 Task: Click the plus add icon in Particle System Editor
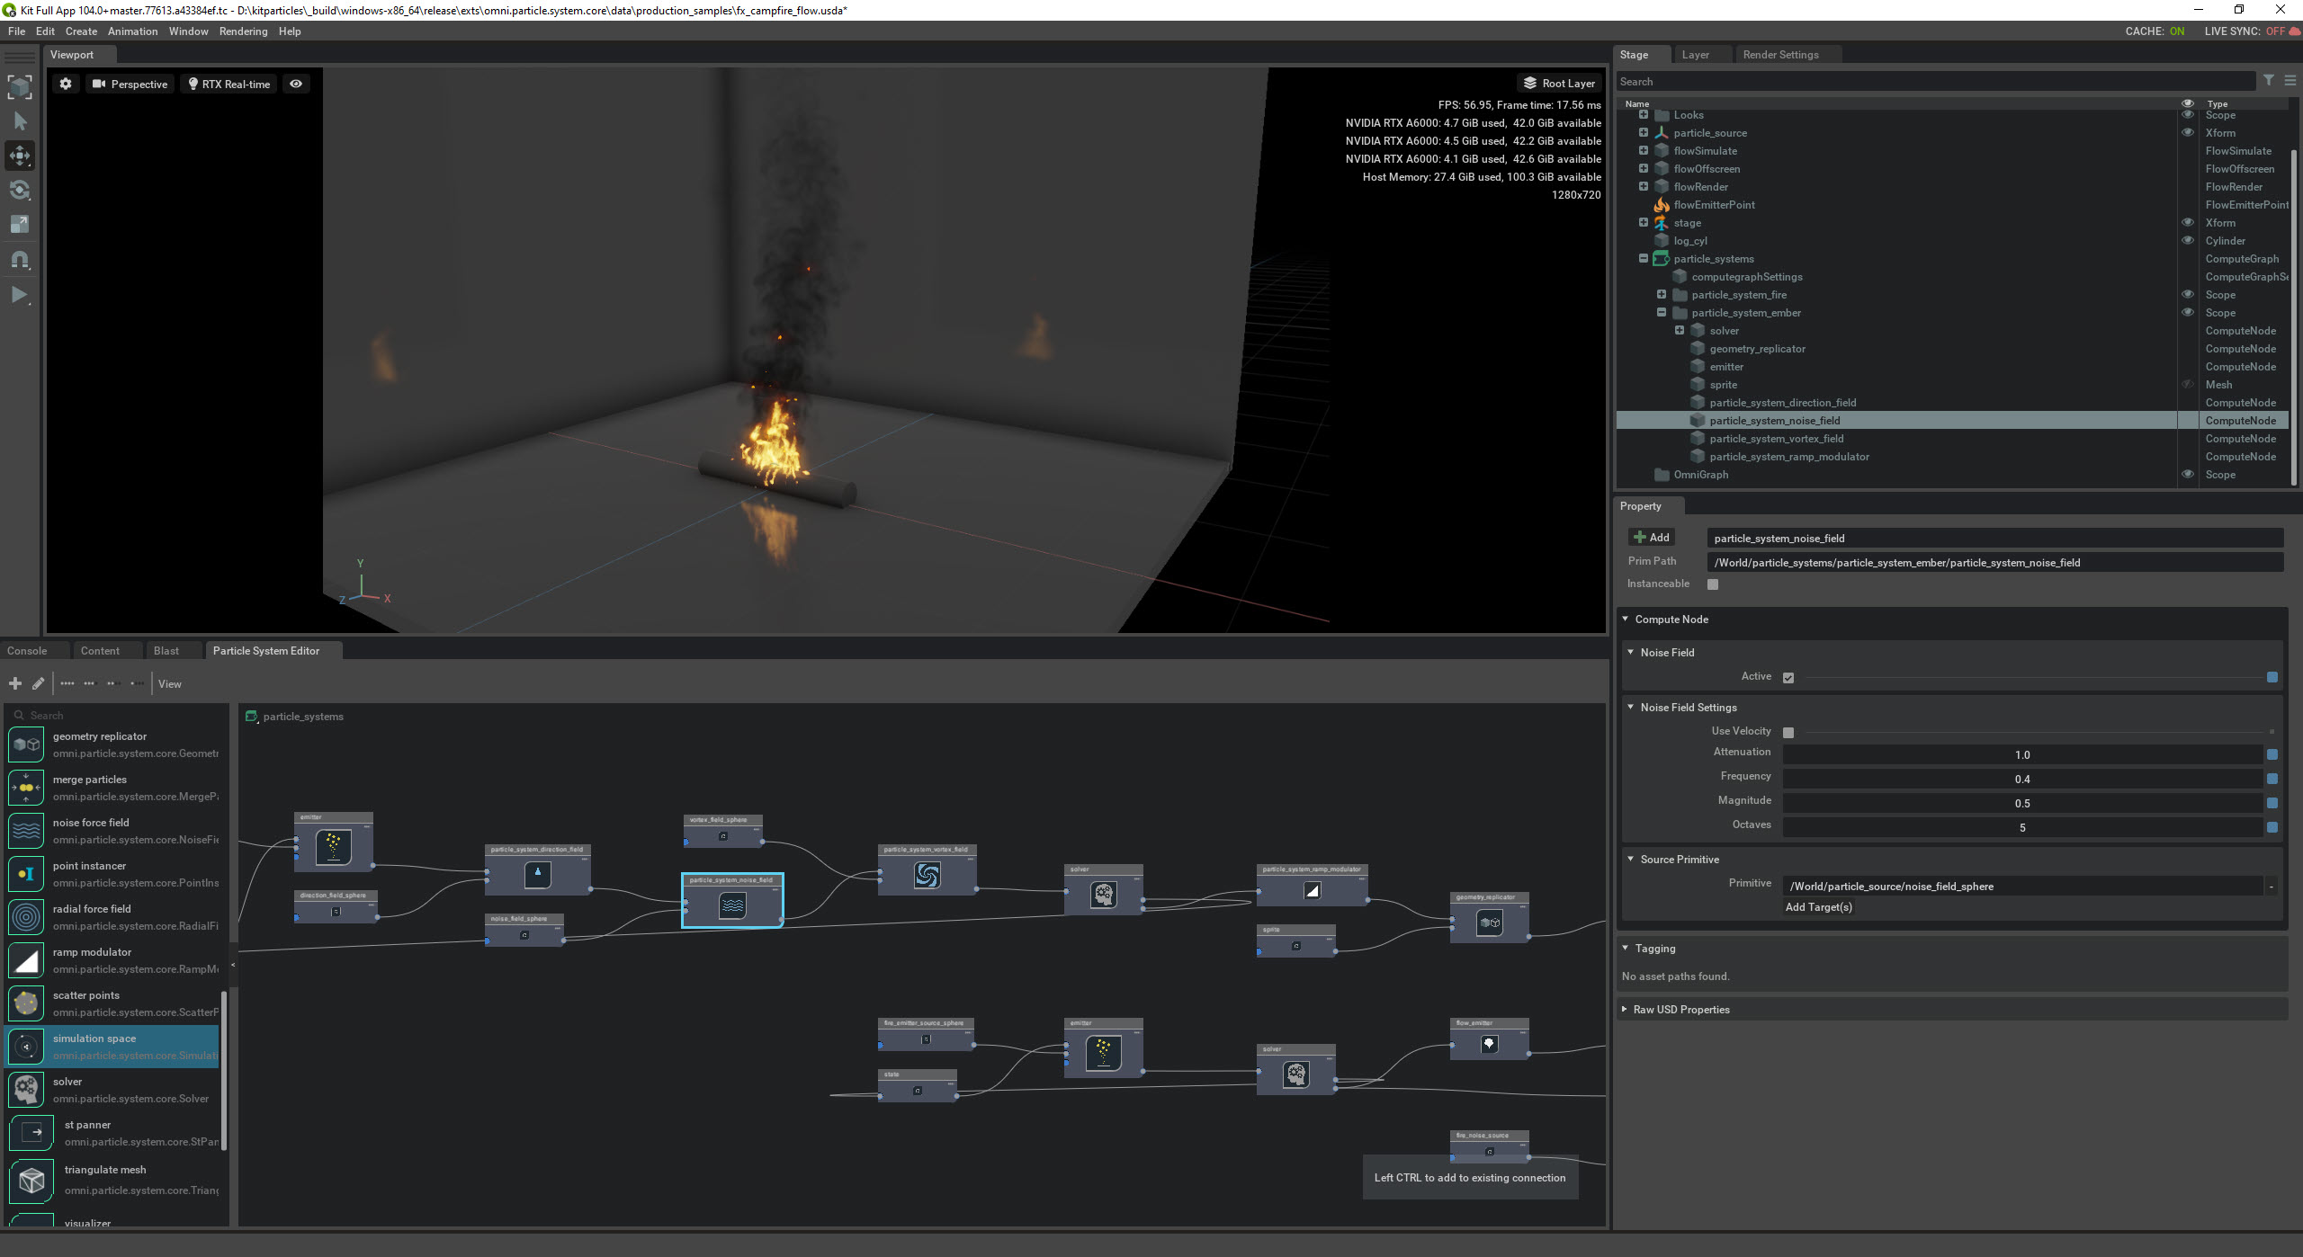15,684
